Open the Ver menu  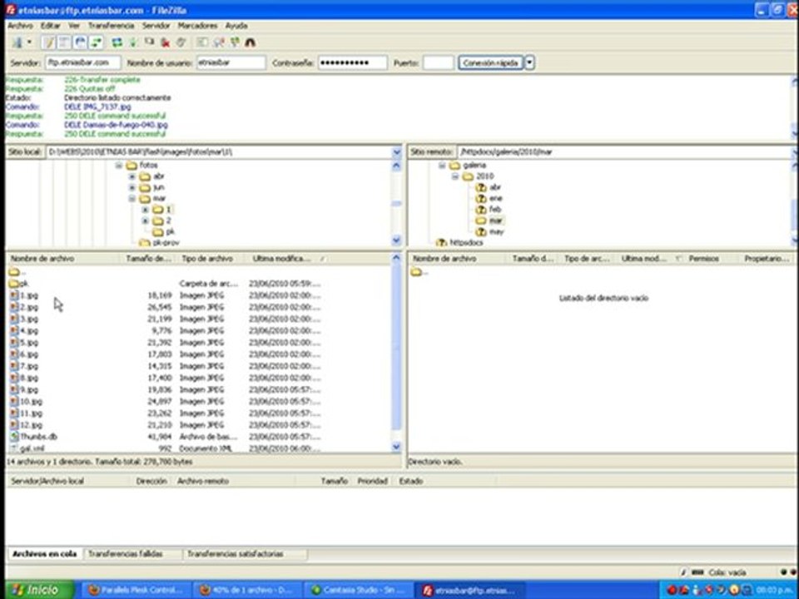pos(74,26)
